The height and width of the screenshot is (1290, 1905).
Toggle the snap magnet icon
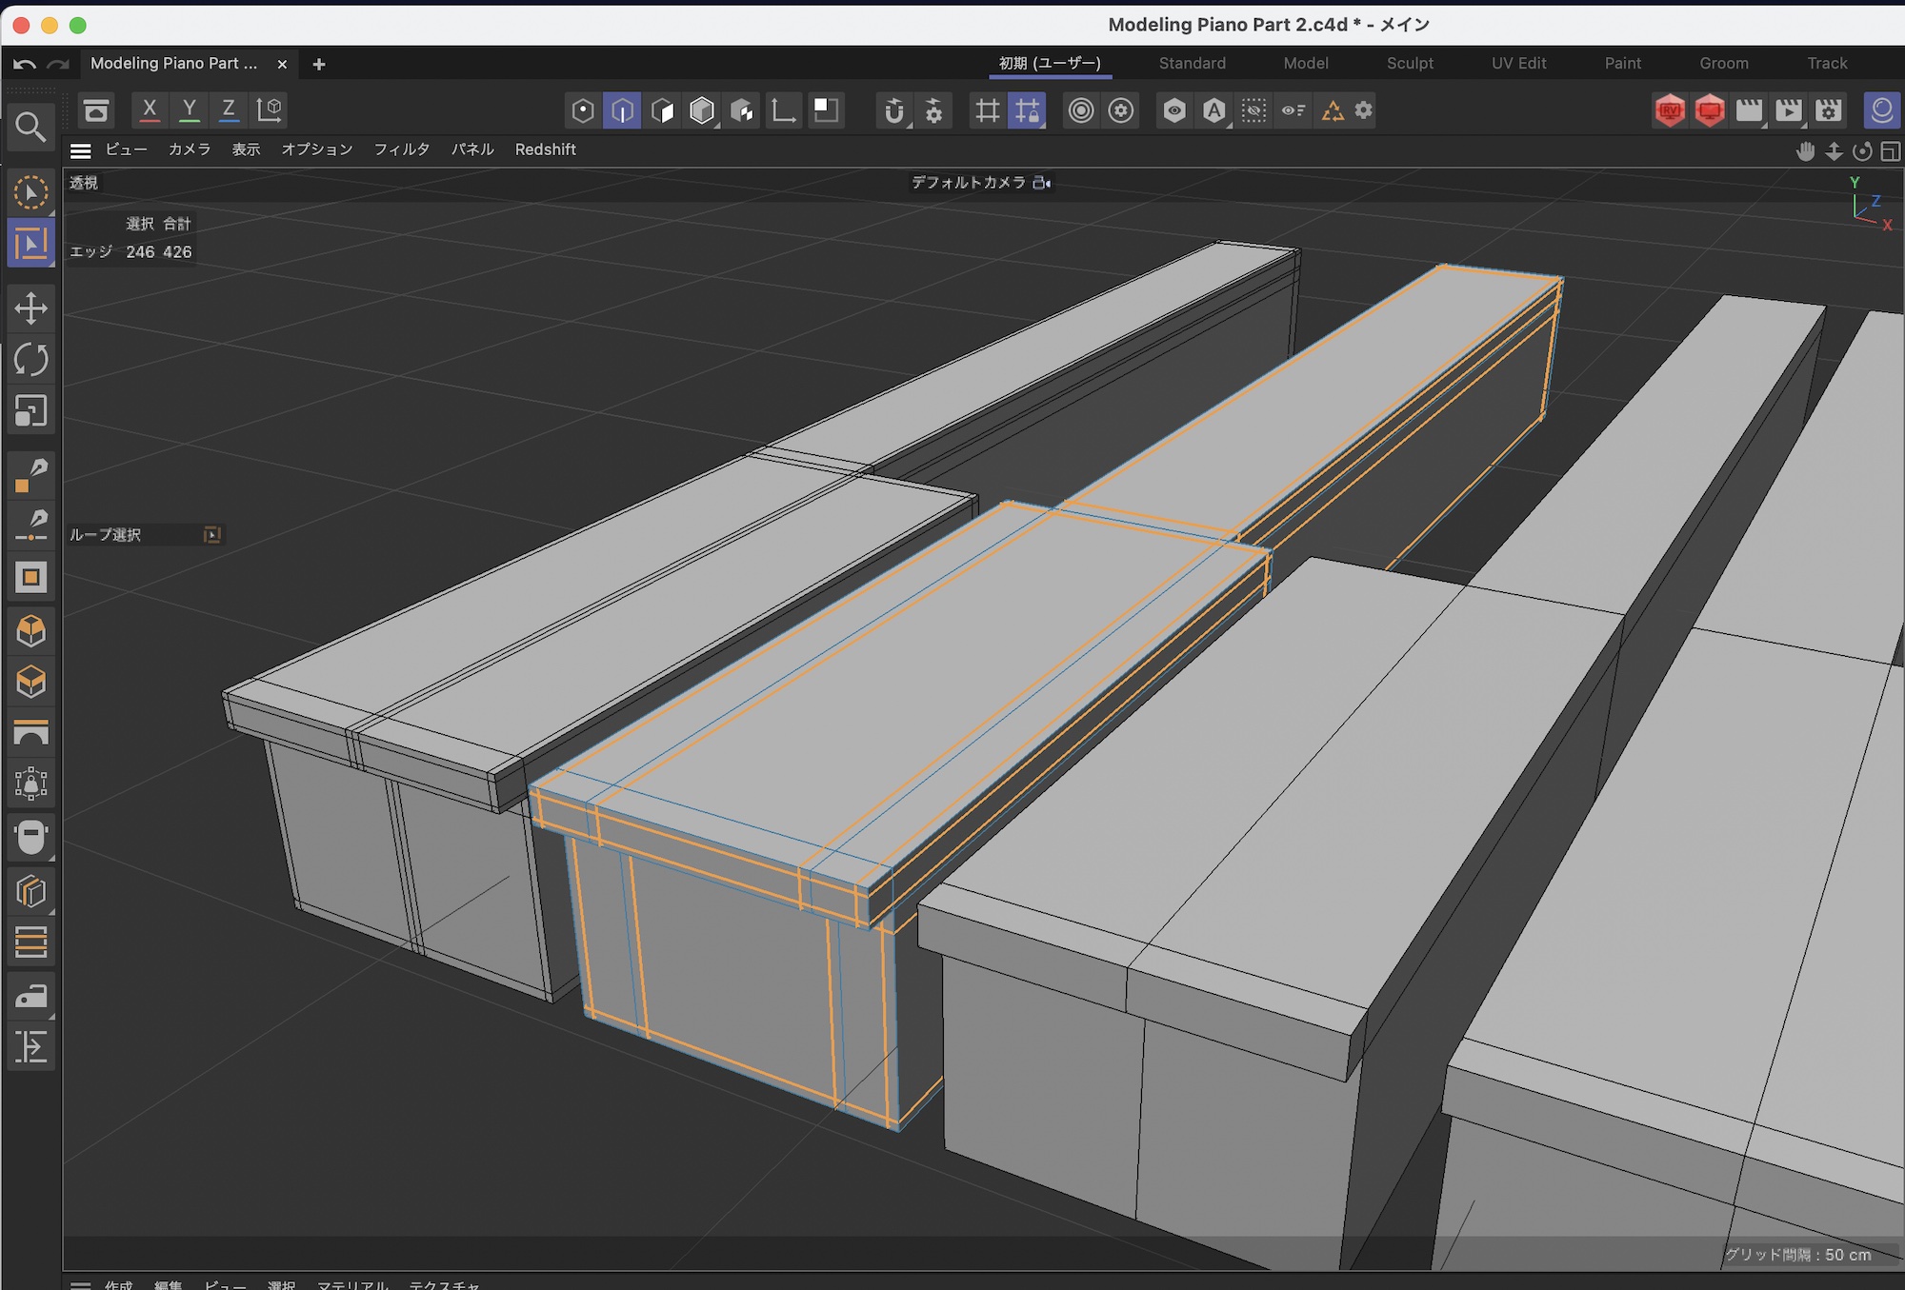(893, 110)
